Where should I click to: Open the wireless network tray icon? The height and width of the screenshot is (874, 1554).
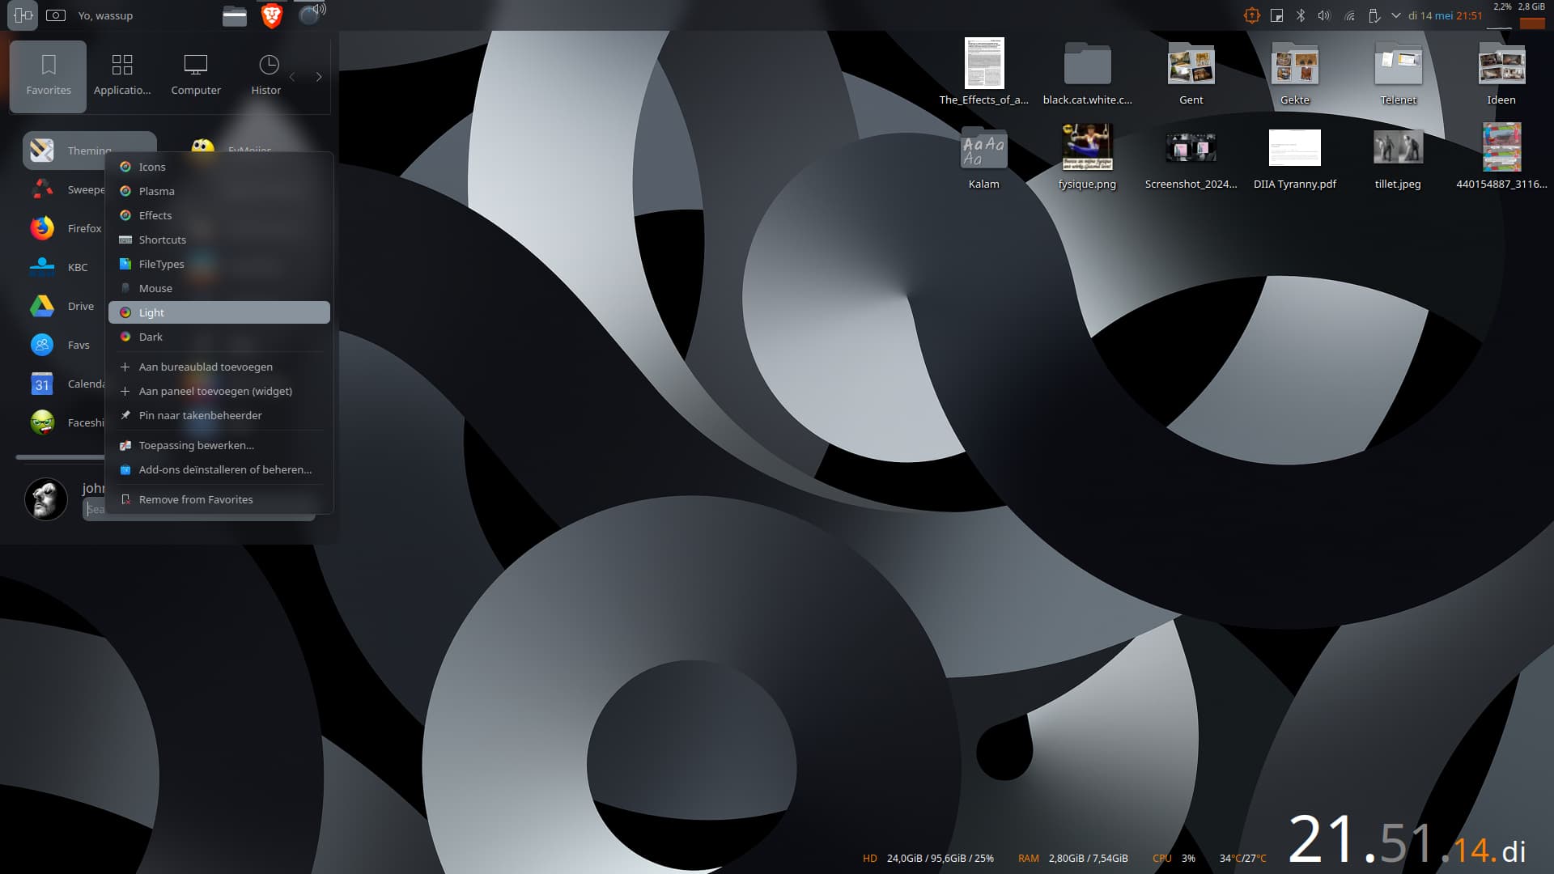(x=1349, y=15)
